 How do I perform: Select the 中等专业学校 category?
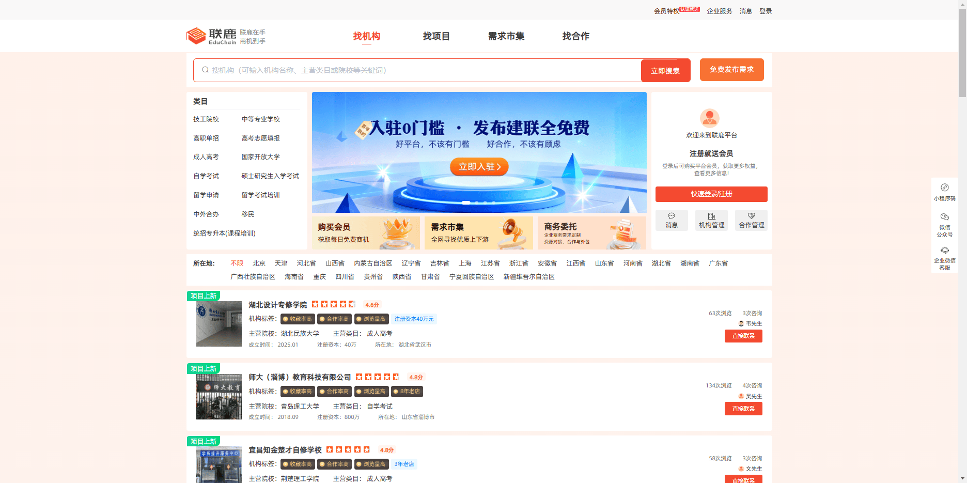point(261,119)
